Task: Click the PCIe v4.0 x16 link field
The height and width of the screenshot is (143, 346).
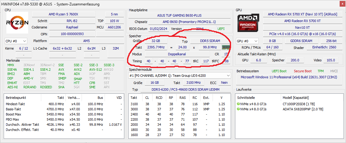Action: click(x=302, y=34)
